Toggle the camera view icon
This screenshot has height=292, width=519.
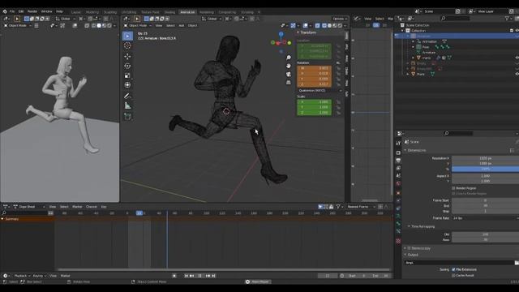click(289, 74)
